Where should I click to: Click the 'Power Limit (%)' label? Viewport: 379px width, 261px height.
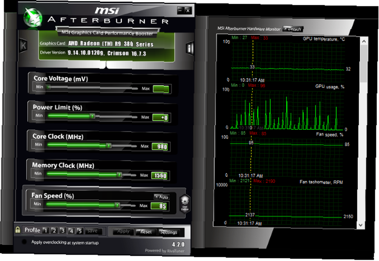[58, 107]
